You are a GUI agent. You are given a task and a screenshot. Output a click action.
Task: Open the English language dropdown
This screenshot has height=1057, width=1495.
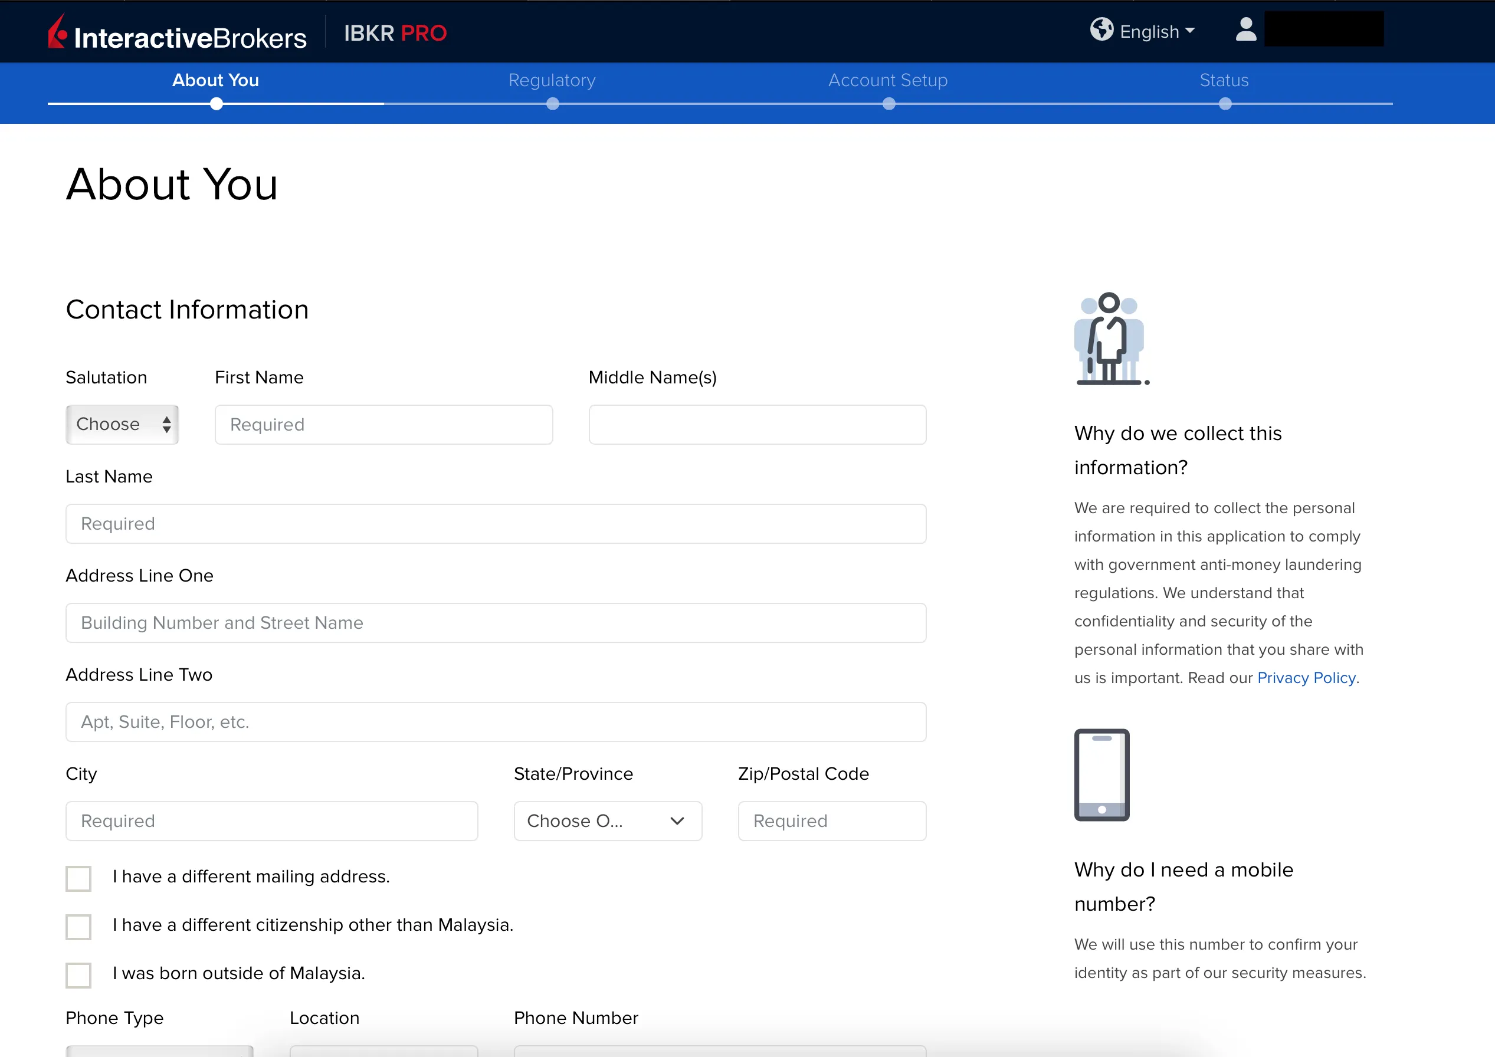tap(1157, 31)
